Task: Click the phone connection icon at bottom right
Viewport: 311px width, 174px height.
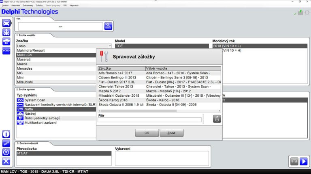Action: (x=294, y=162)
